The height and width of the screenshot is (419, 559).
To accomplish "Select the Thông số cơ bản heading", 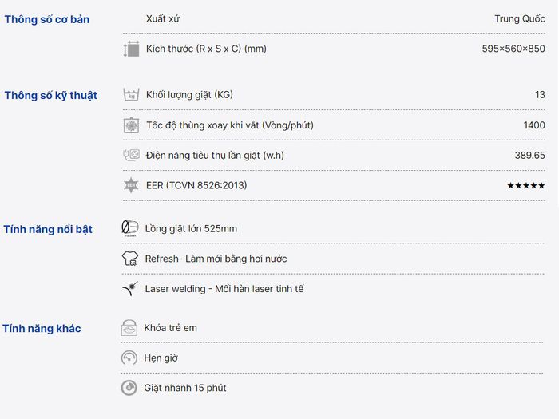I will 47,19.
